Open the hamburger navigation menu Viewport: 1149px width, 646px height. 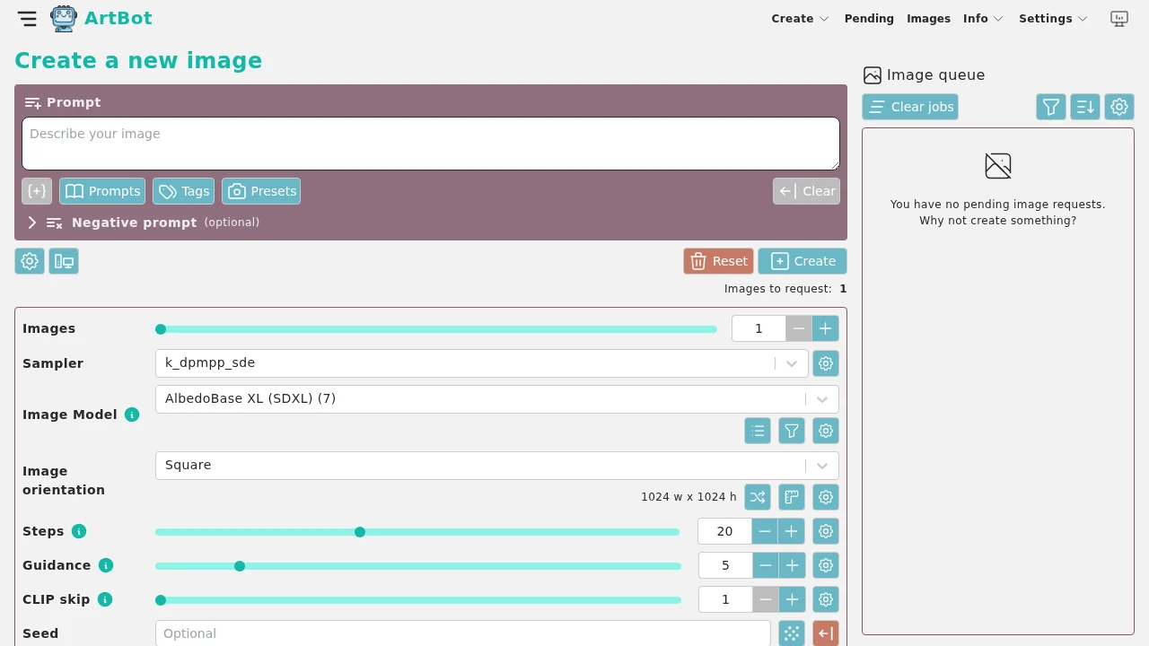point(26,18)
